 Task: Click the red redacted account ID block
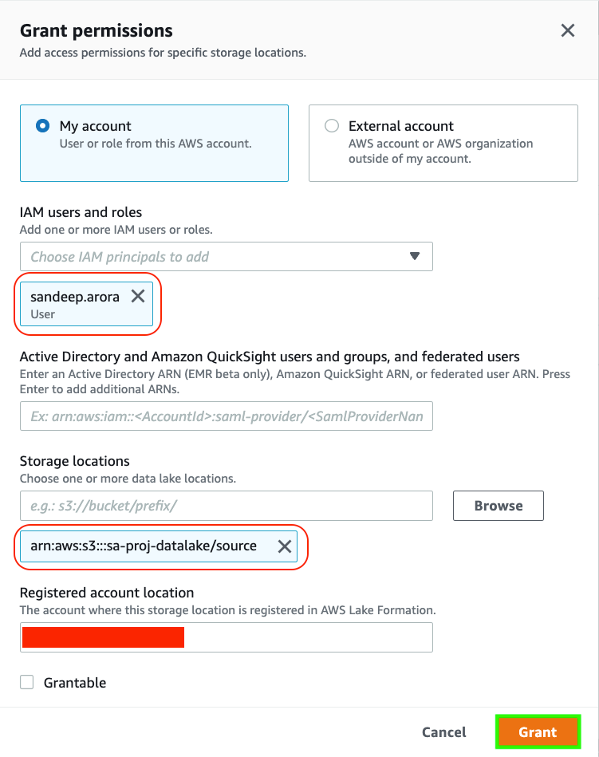(103, 637)
